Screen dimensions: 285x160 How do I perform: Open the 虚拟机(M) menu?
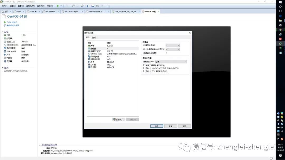tap(30, 6)
